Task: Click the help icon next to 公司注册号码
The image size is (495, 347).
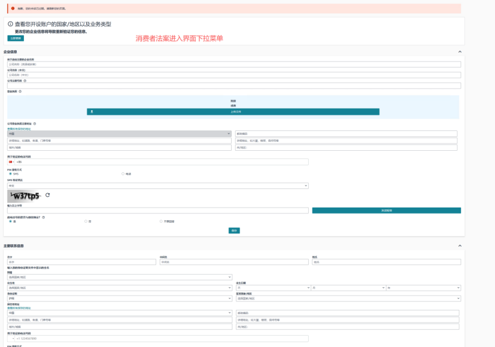Action: [25, 80]
